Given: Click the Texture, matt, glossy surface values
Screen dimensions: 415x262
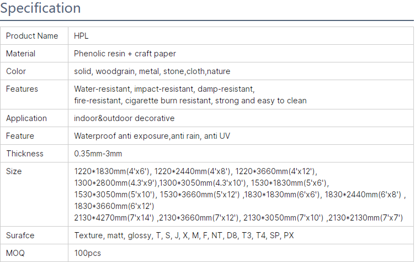Looking at the screenshot, I should coord(184,235).
